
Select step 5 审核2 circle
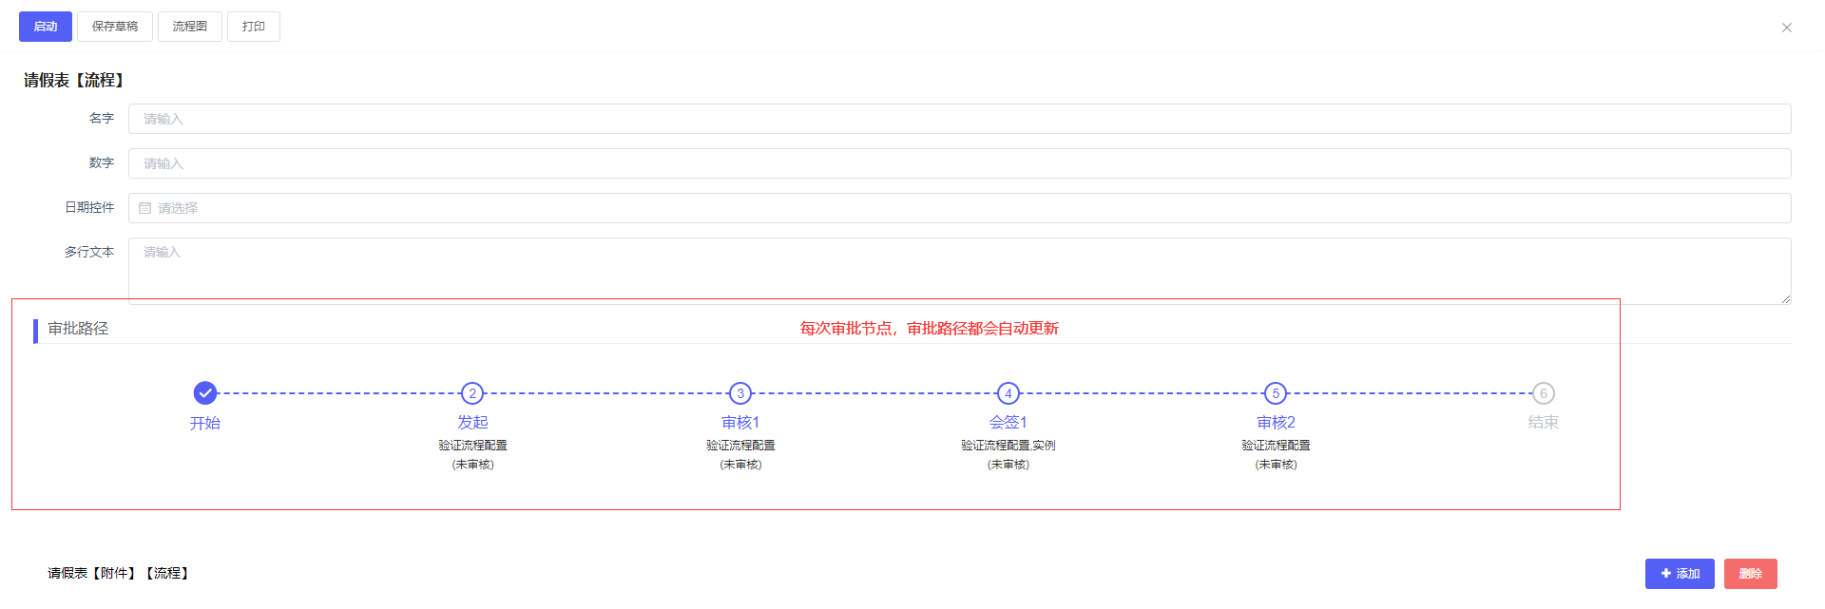pos(1276,393)
